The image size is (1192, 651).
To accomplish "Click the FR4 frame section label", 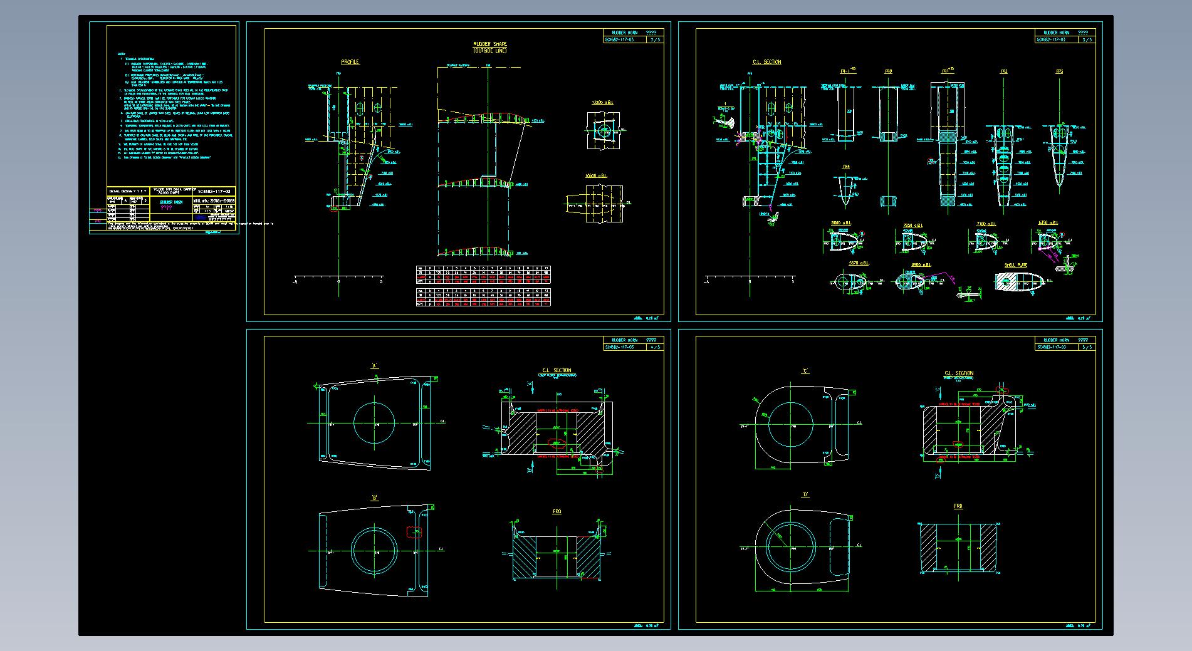I will [x=846, y=167].
